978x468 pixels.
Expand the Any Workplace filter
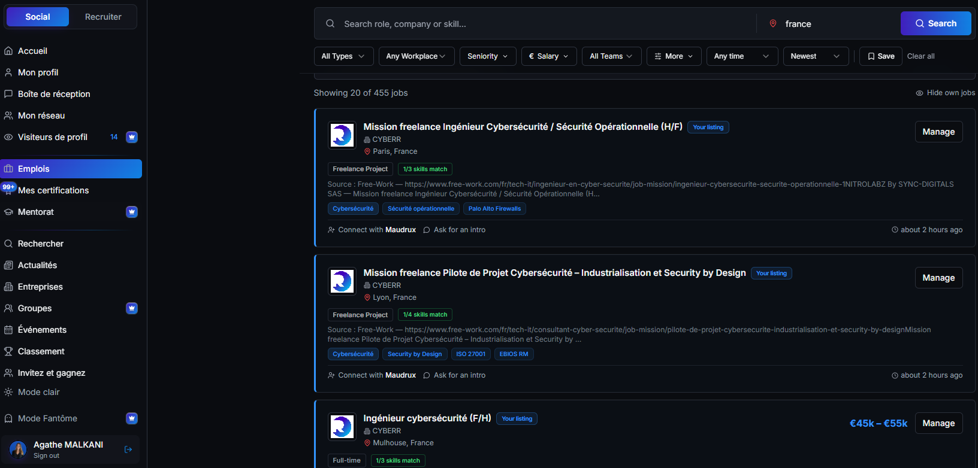click(x=416, y=56)
